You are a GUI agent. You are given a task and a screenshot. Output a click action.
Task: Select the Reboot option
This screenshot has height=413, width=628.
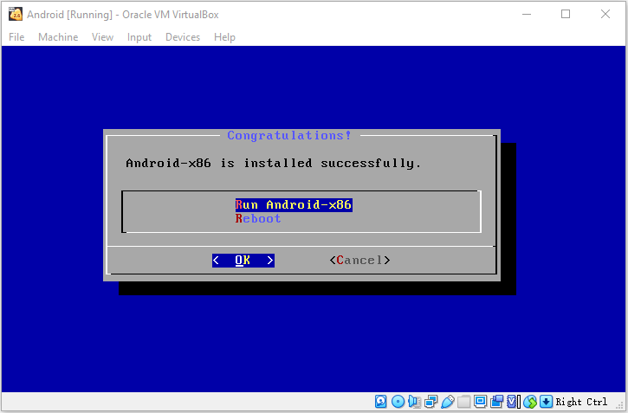point(258,218)
